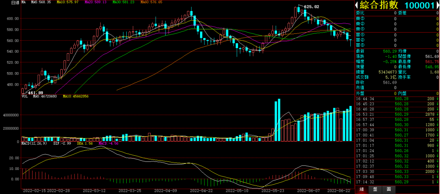Click the MACD(12,26,9) indicator label
The width and height of the screenshot is (440, 194).
pyautogui.click(x=35, y=143)
